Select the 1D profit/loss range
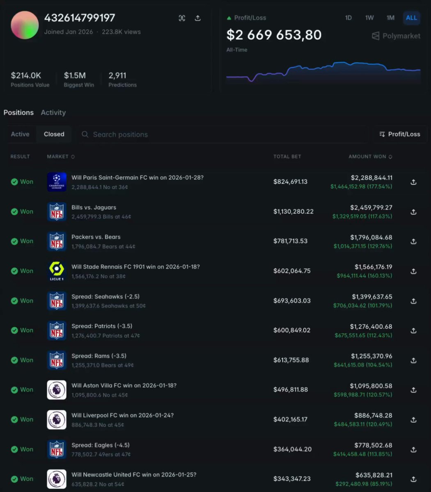The width and height of the screenshot is (431, 492). tap(348, 18)
